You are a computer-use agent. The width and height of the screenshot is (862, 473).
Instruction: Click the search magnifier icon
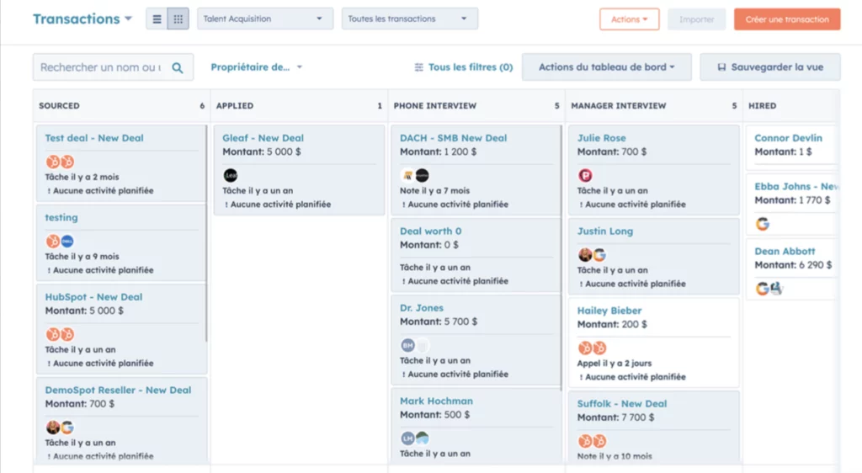point(178,67)
